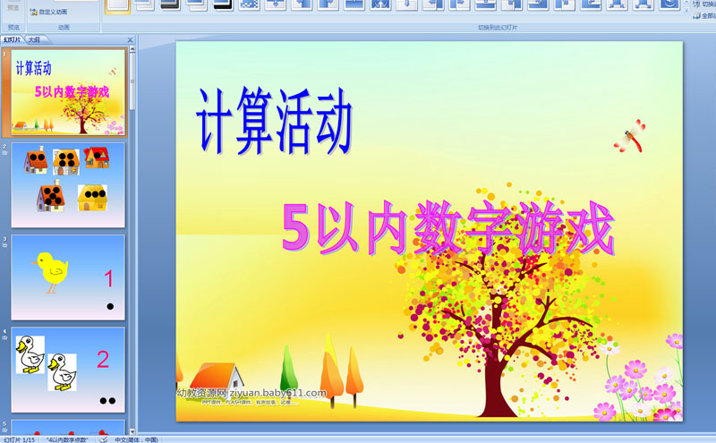
Task: Select the pink text 5以内数字游戏 on slide
Action: [x=447, y=228]
